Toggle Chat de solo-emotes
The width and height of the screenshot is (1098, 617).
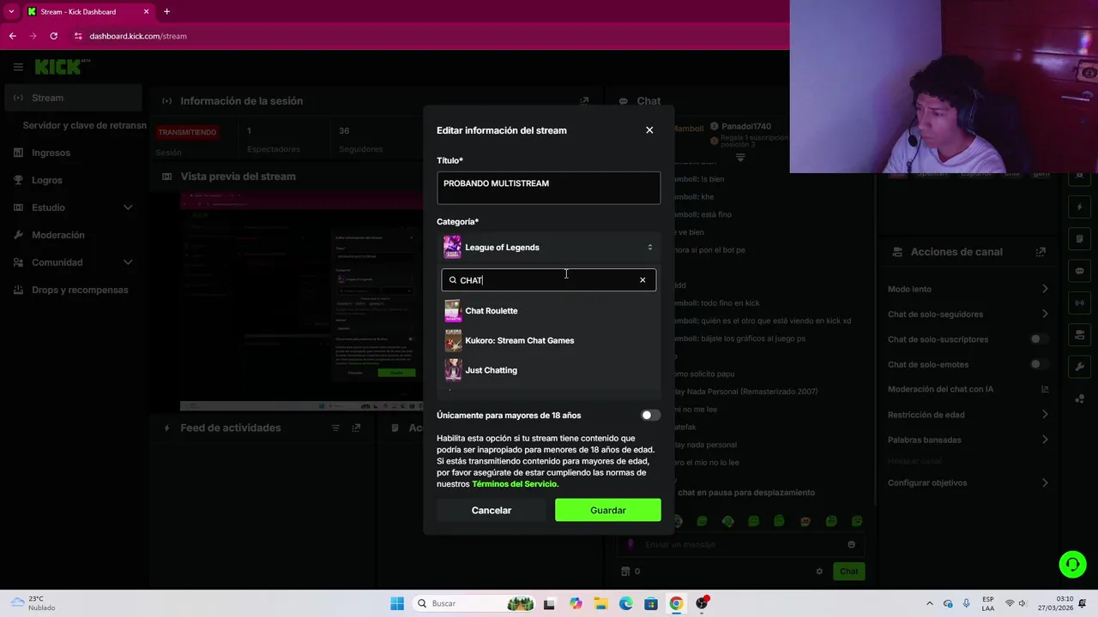[x=1039, y=364]
